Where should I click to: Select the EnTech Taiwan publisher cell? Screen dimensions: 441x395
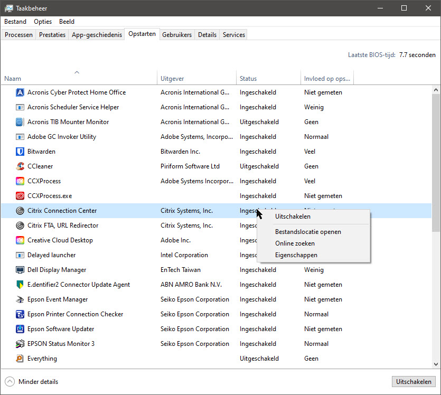(x=181, y=270)
